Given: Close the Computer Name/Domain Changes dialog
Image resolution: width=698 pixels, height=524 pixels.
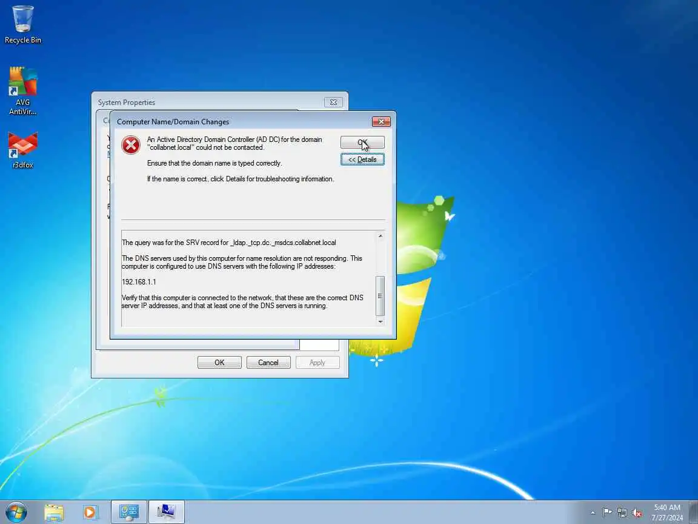Looking at the screenshot, I should (381, 122).
